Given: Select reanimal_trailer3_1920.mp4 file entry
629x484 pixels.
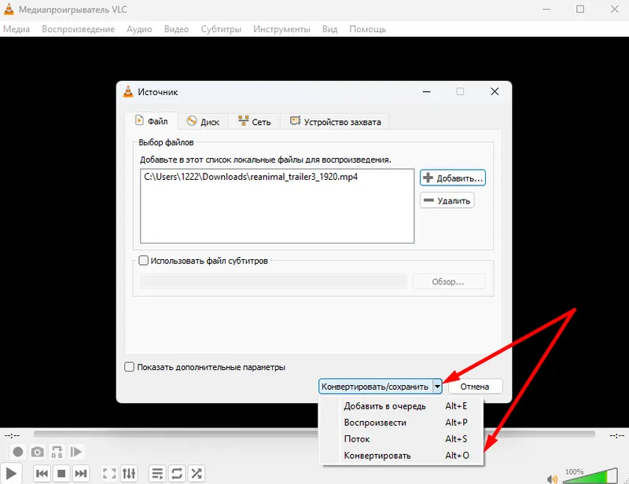Looking at the screenshot, I should [251, 177].
